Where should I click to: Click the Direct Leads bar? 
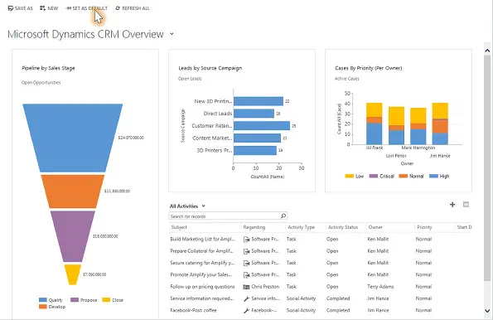click(254, 114)
